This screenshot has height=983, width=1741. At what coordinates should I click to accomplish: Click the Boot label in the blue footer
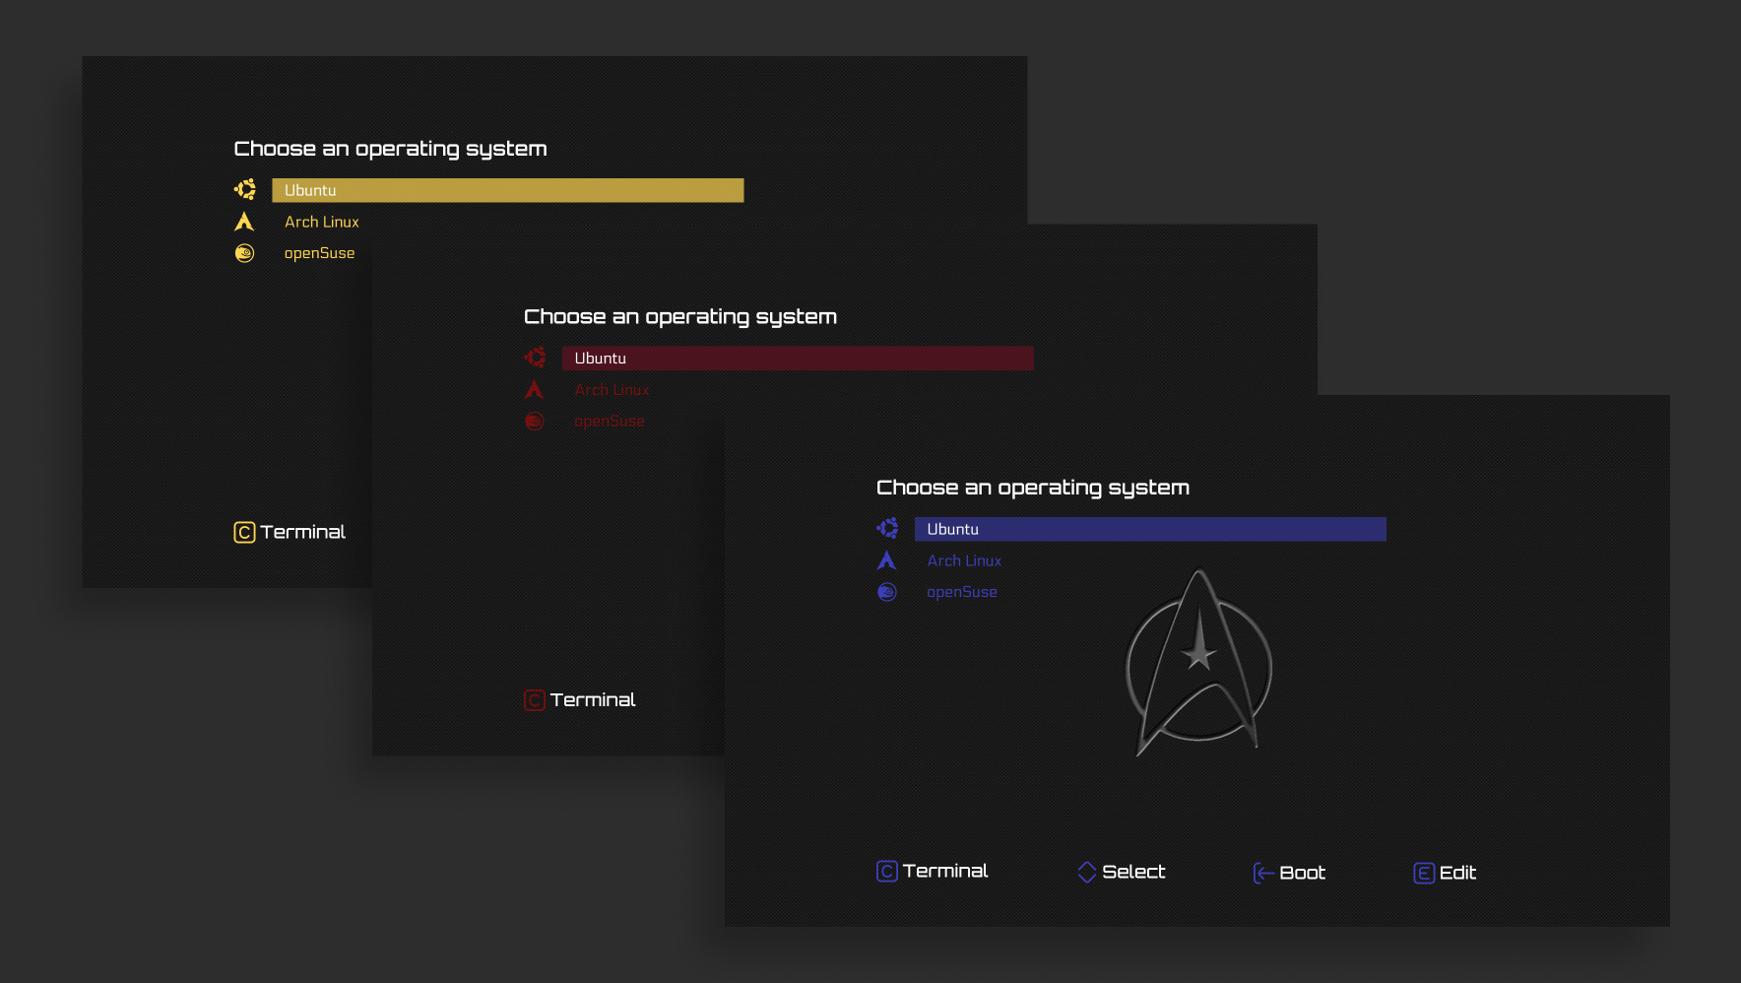(1303, 872)
